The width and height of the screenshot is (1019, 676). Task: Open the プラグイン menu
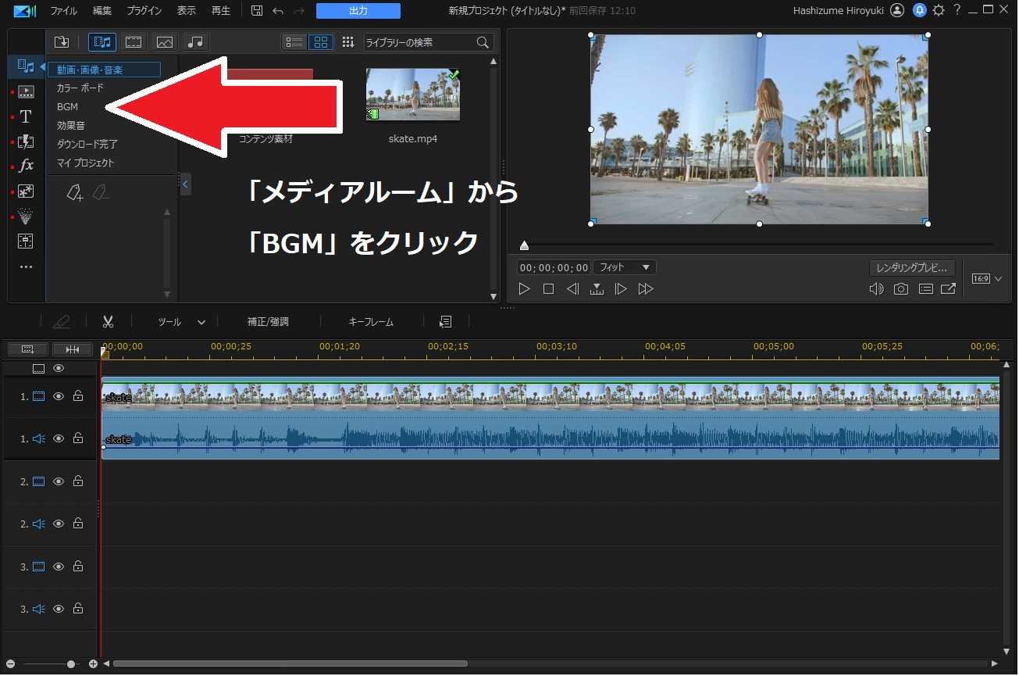click(144, 11)
